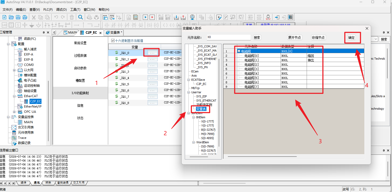The height and width of the screenshot is (192, 392).
Task: Click the 元件名称 input field containing X0
Action: [229, 37]
